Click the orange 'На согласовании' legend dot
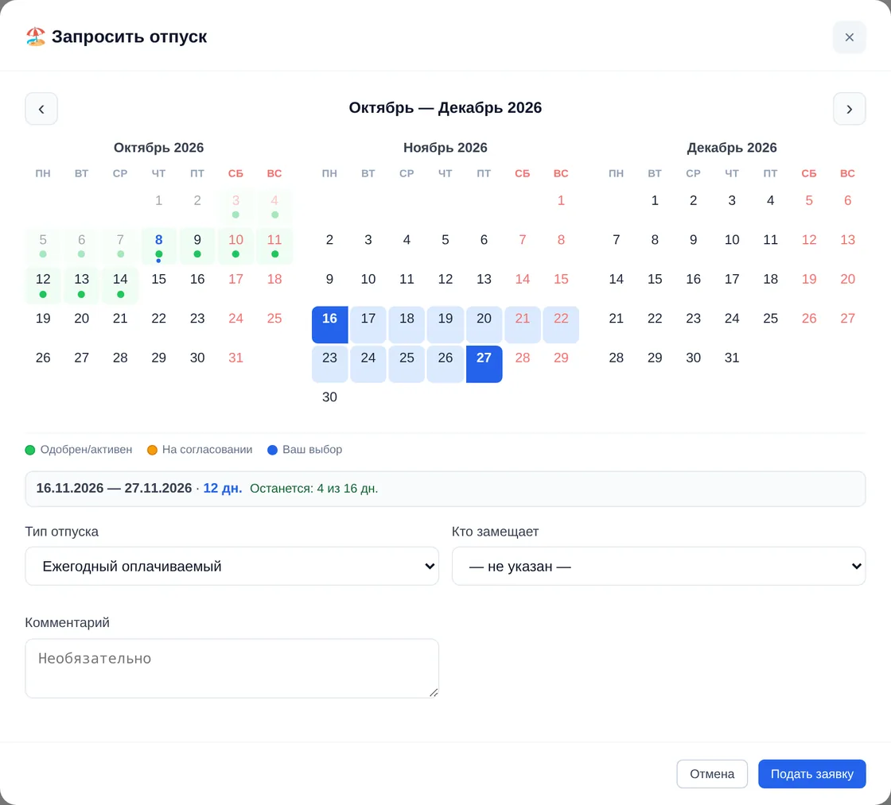The image size is (891, 805). [152, 451]
